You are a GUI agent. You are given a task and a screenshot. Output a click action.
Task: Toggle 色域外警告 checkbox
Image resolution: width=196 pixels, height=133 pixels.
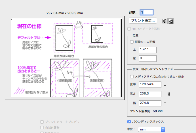coord(42,128)
